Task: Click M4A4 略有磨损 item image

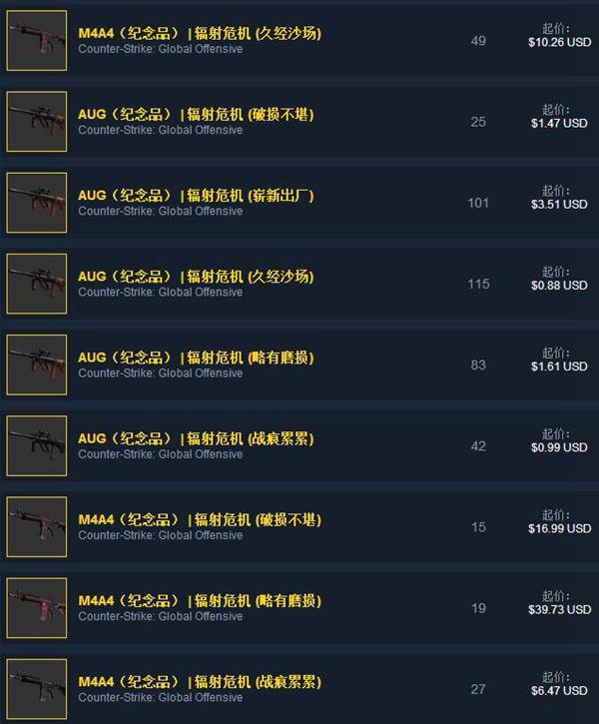Action: [x=37, y=607]
